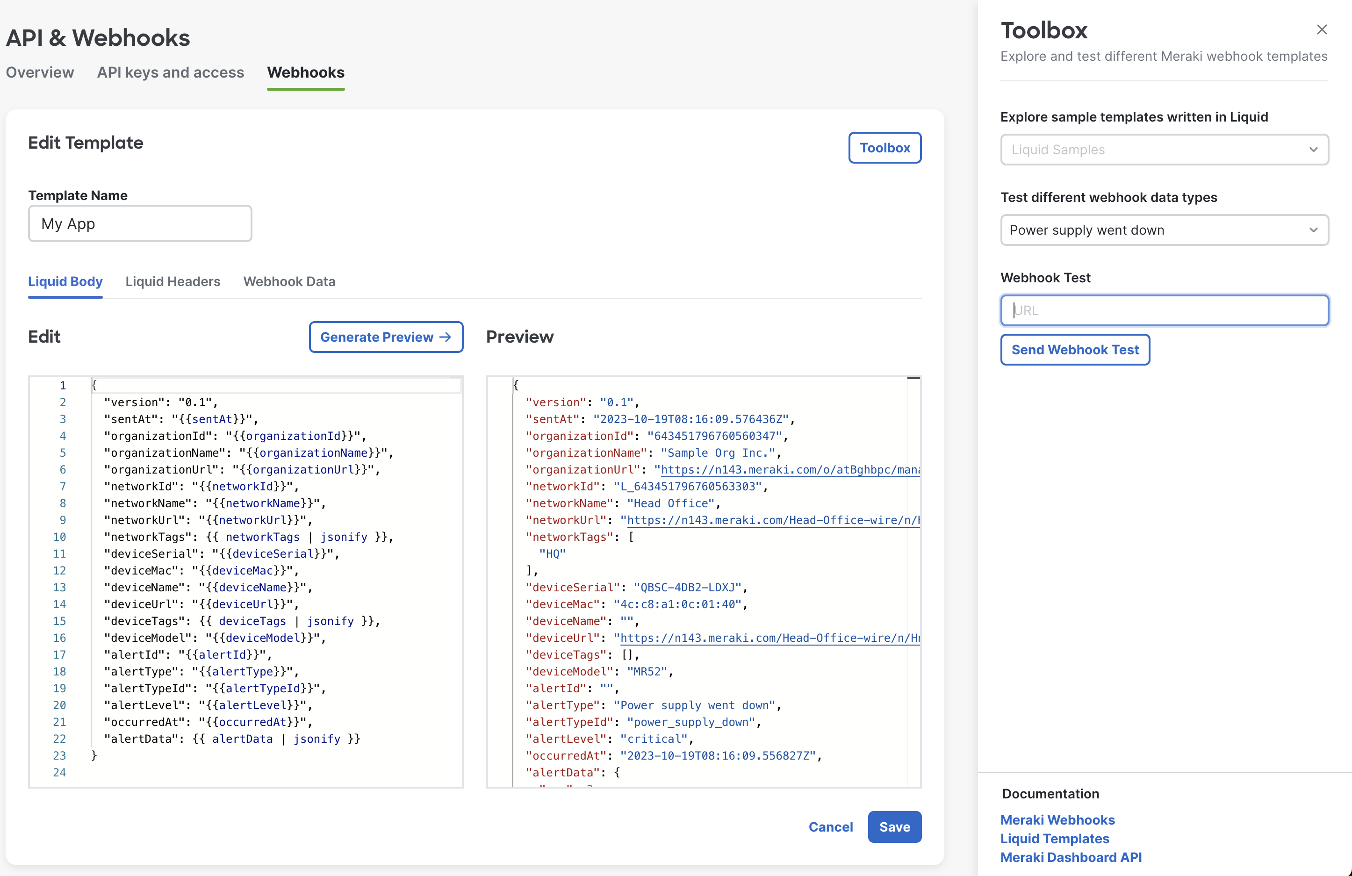
Task: Close the Toolbox panel
Action: (1322, 29)
